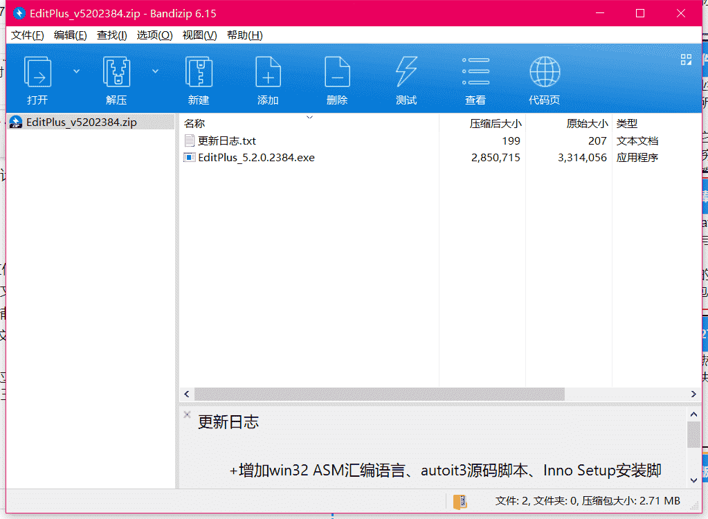Screen dimensions: 708x519
Task: Expand the Open (打开) dropdown arrow
Action: [76, 71]
